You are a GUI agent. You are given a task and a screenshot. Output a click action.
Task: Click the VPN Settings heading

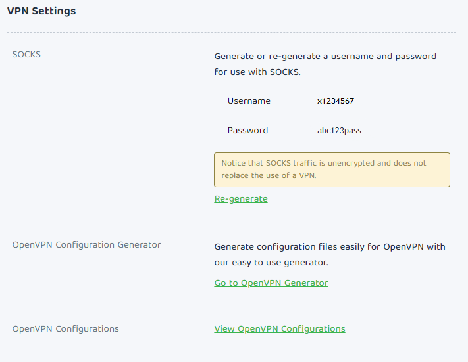click(x=41, y=11)
